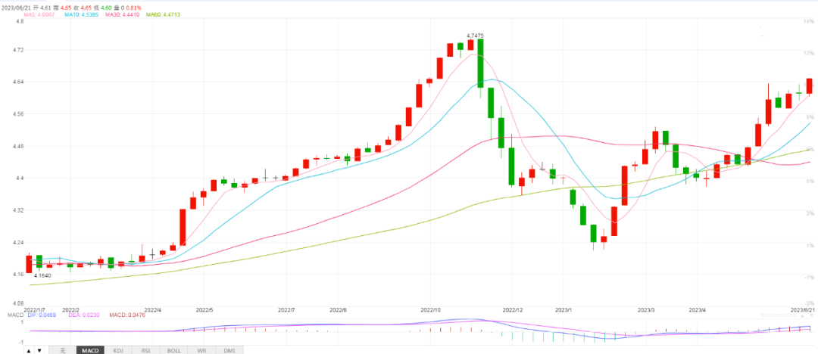Click the up arrow below the chart
Screen dimensions: 818x354
tap(29, 350)
